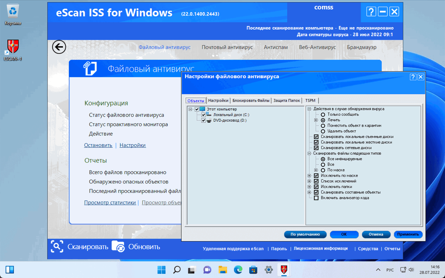Uncheck the Этот компьютер checkbox
Image resolution: width=445 pixels, height=278 pixels.
click(197, 109)
